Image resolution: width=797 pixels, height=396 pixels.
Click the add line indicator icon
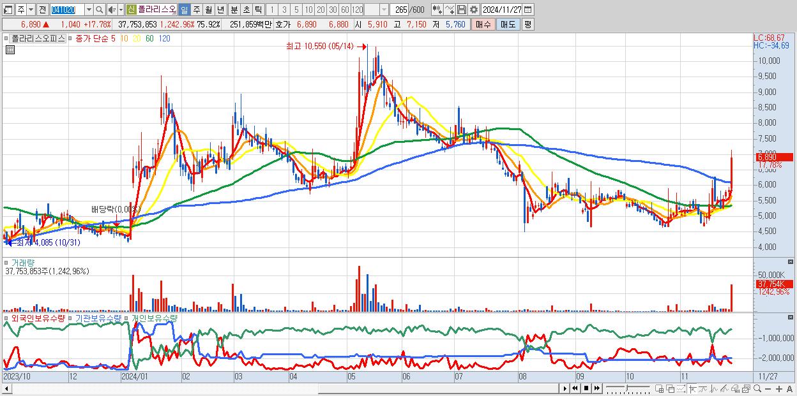450,10
